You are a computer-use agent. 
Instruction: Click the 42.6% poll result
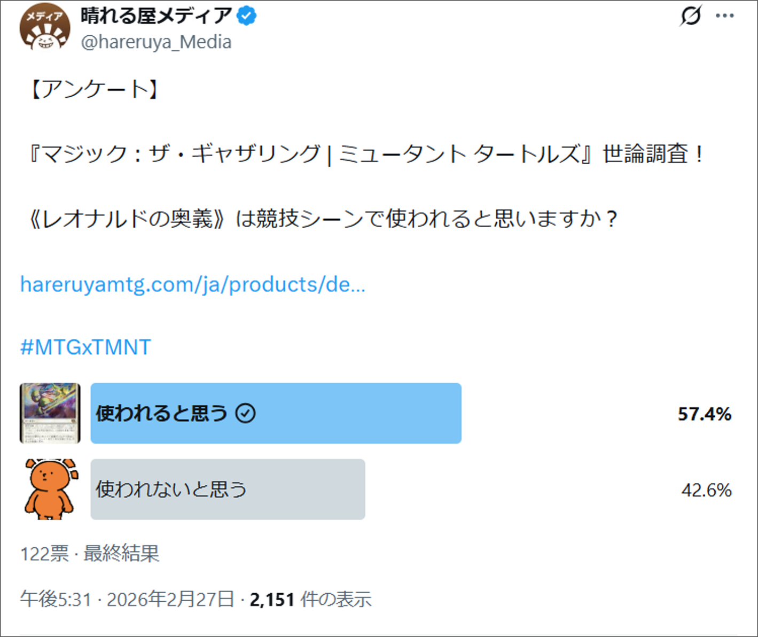point(706,490)
